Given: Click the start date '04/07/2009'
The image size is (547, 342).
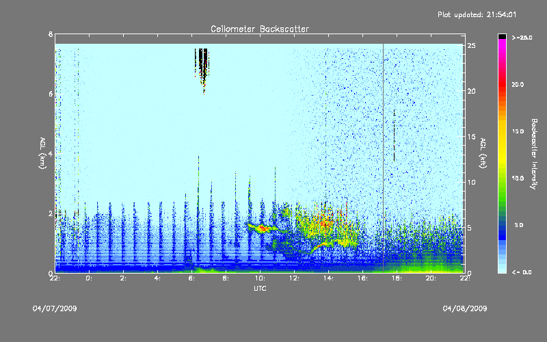Looking at the screenshot, I should coord(55,308).
